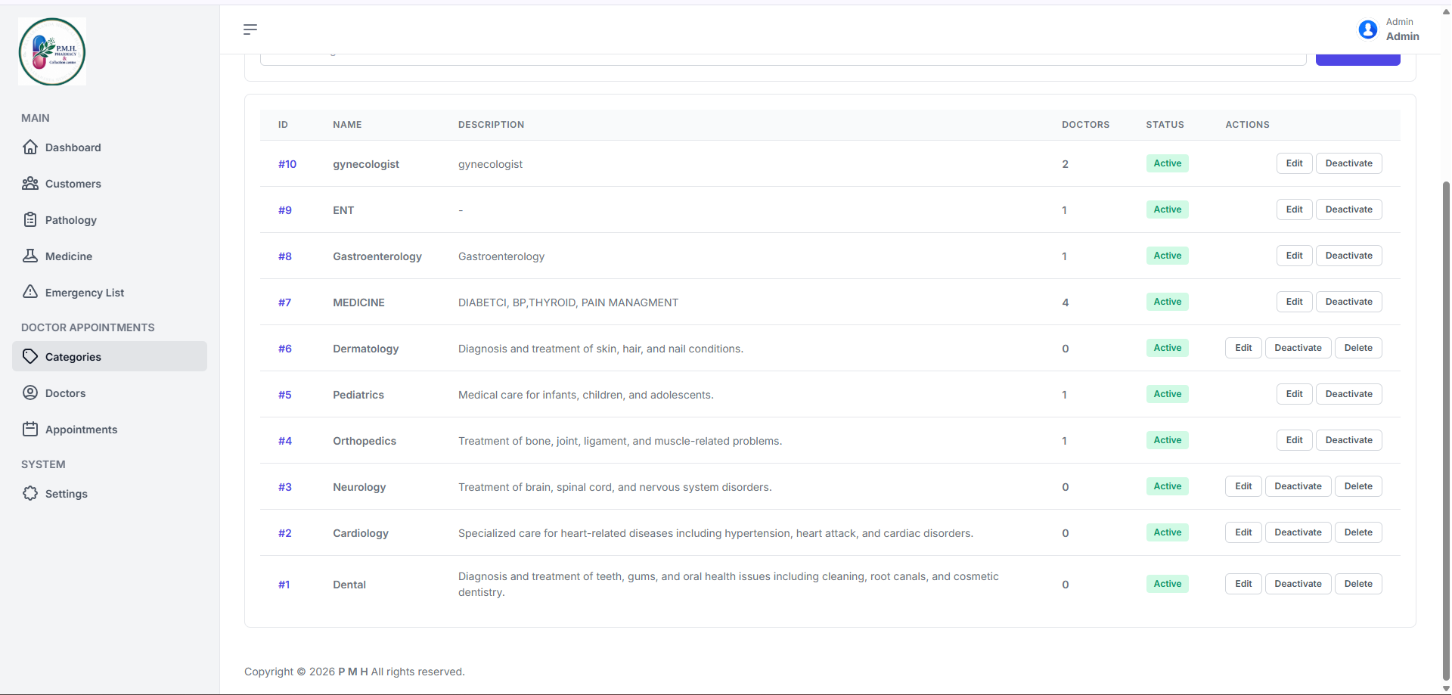
Task: Click the Categories tag icon
Action: 30,356
